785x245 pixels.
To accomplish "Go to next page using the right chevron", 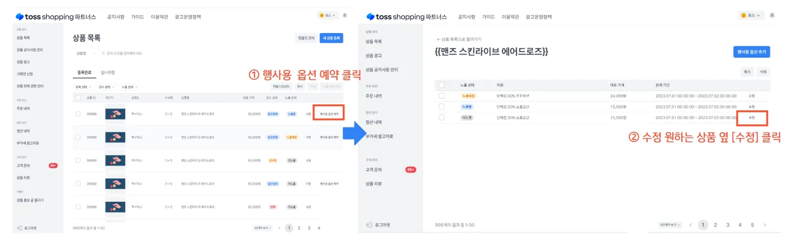I will (765, 225).
